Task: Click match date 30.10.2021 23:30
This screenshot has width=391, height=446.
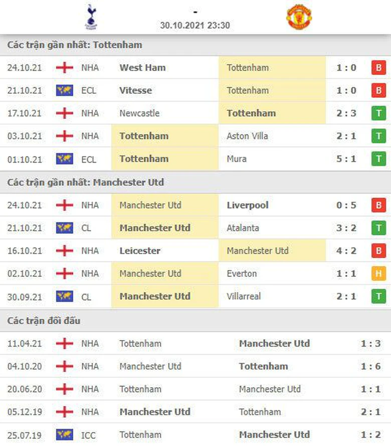Action: [195, 25]
